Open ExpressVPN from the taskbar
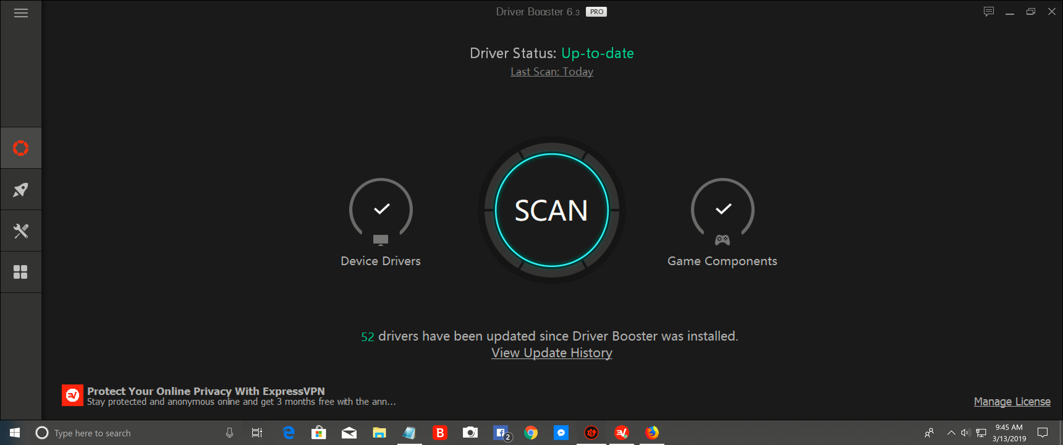 coord(622,433)
